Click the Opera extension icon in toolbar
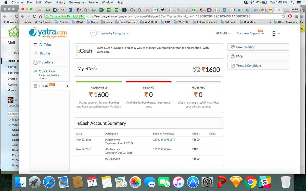306x191 pixels. [290, 16]
